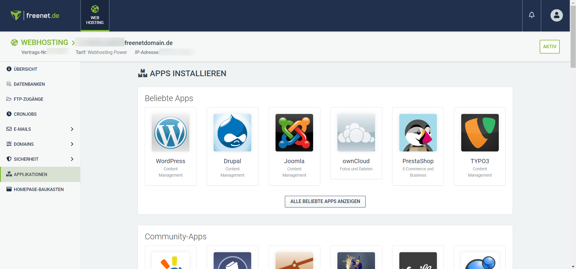The height and width of the screenshot is (269, 576).
Task: Click the Webhosting globe icon beside breadcrumb
Action: [x=14, y=43]
